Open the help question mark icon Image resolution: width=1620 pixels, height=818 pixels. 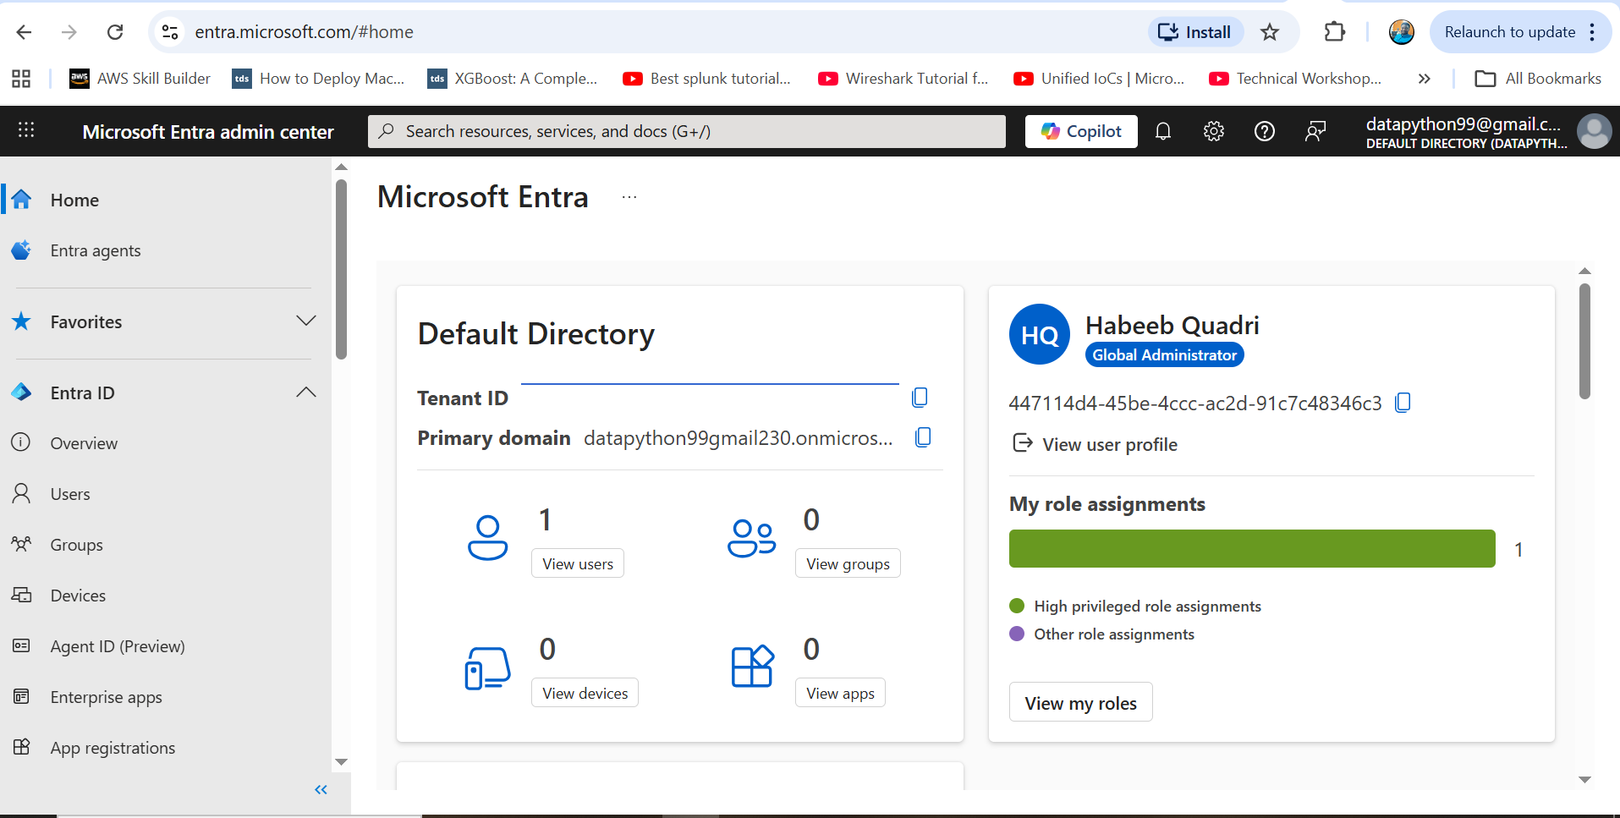(1265, 131)
